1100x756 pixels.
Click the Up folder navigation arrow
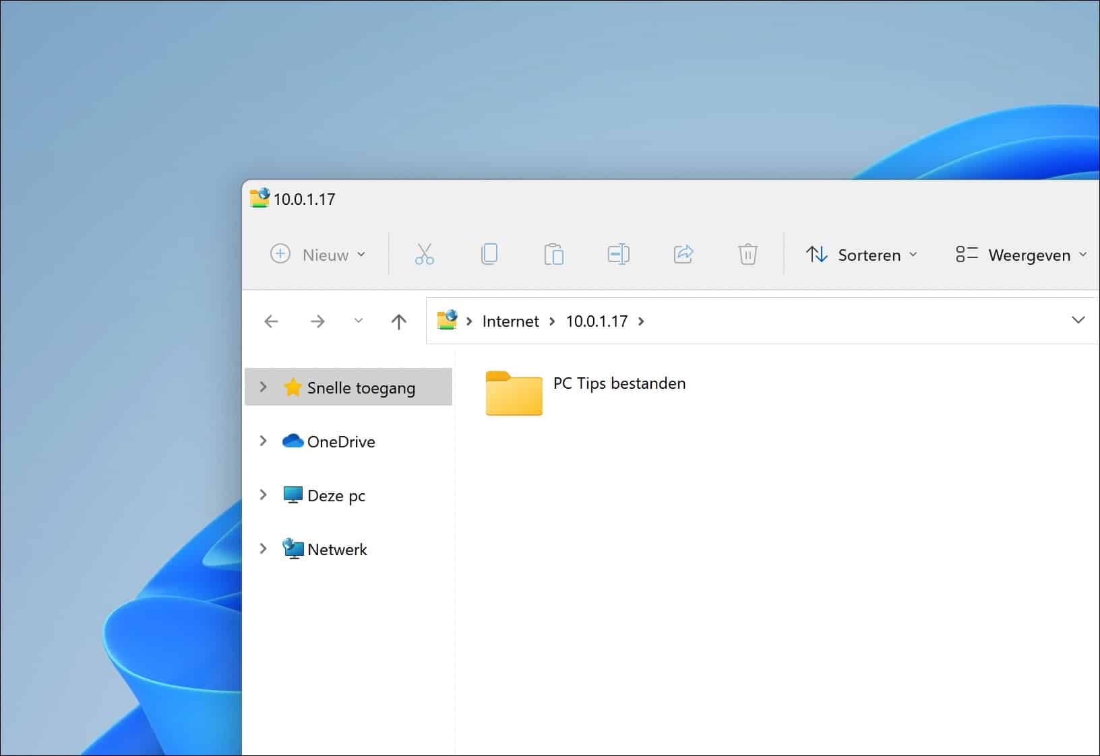(399, 321)
